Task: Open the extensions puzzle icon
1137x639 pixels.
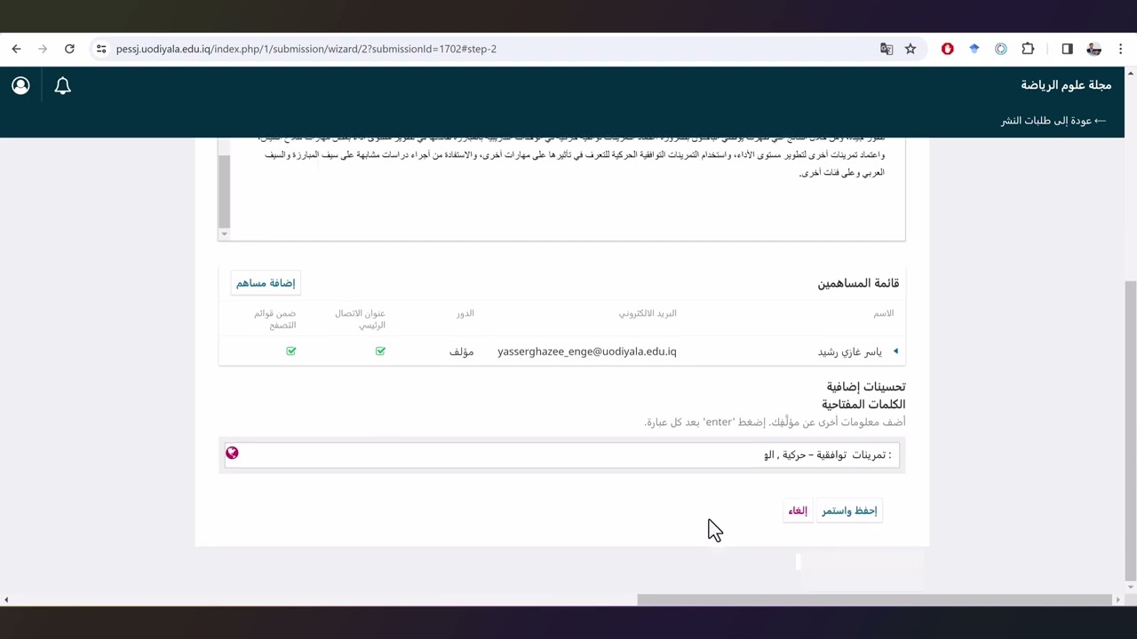Action: pos(1028,49)
